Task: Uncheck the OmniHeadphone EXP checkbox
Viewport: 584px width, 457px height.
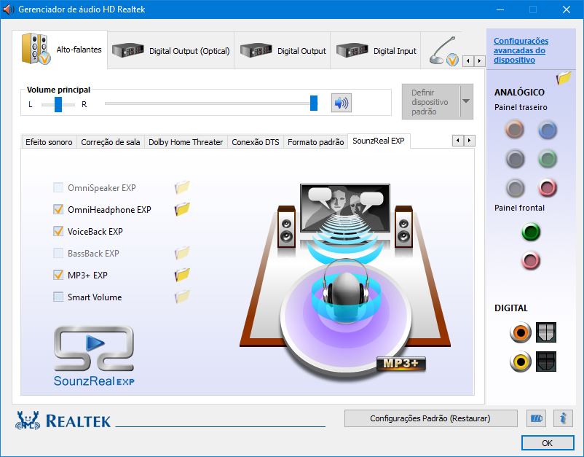Action: point(58,209)
